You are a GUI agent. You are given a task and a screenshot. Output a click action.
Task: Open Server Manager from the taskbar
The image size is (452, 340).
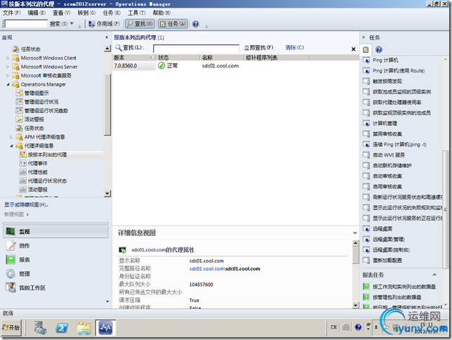[x=40, y=327]
